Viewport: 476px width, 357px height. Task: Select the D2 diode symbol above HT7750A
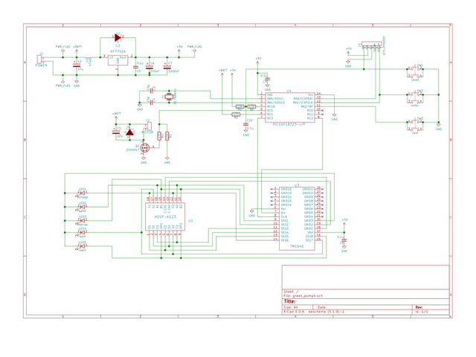118,38
